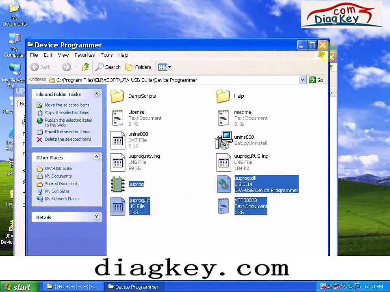Collapse File and Folder Tasks panel
This screenshot has height=292, width=390.
tap(97, 94)
